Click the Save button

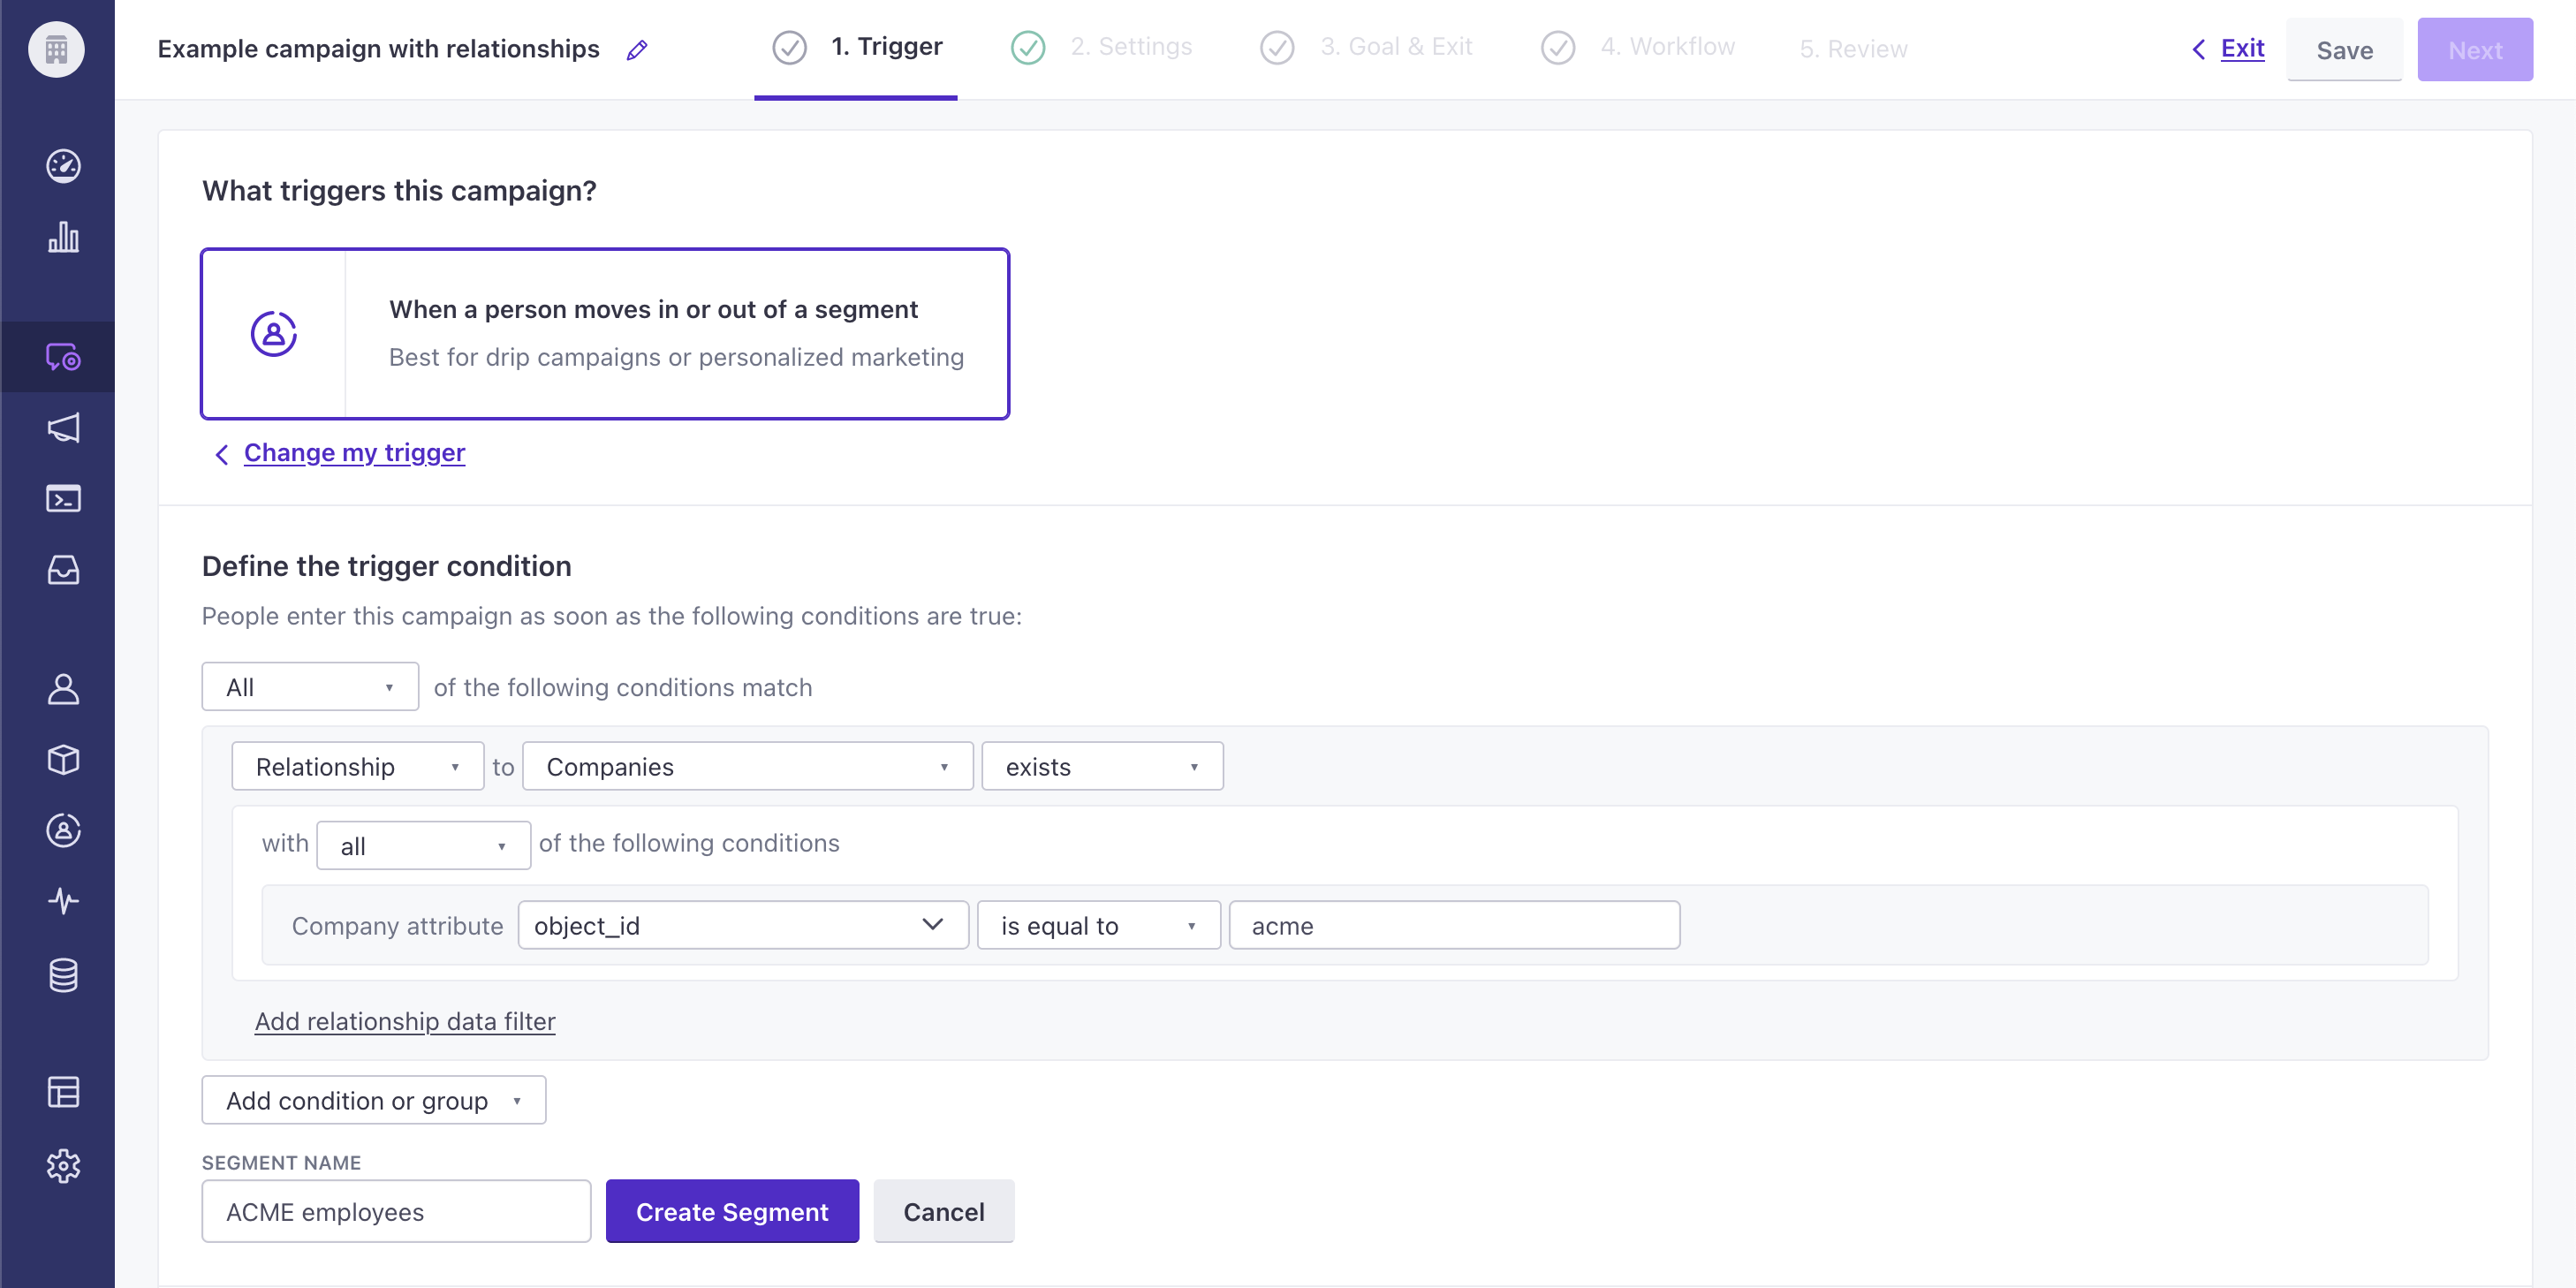coord(2344,50)
